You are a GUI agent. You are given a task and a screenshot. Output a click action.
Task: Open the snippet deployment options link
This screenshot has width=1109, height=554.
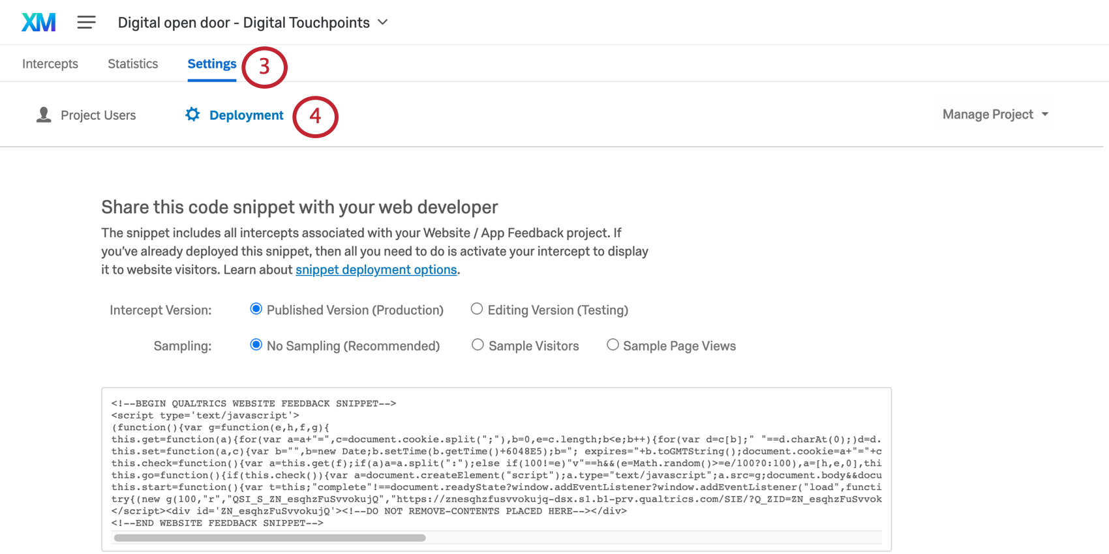pos(376,270)
